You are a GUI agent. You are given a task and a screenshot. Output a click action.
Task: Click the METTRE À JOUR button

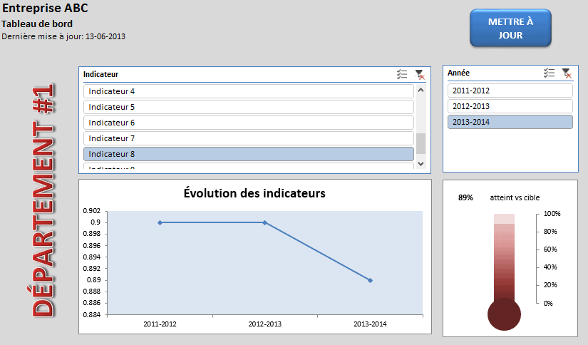tap(510, 29)
